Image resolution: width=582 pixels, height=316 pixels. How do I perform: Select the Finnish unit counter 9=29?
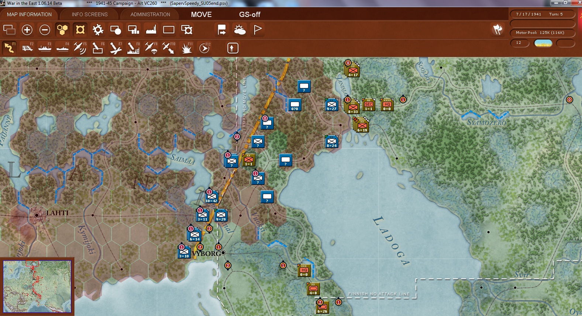221,215
